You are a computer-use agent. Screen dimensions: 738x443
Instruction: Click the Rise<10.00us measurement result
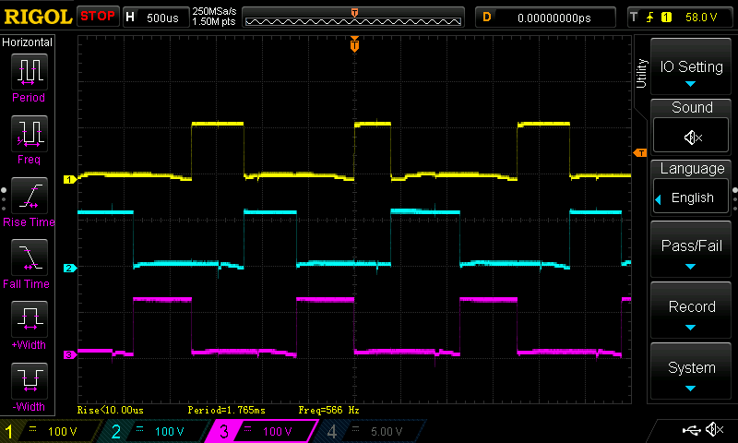coord(110,410)
